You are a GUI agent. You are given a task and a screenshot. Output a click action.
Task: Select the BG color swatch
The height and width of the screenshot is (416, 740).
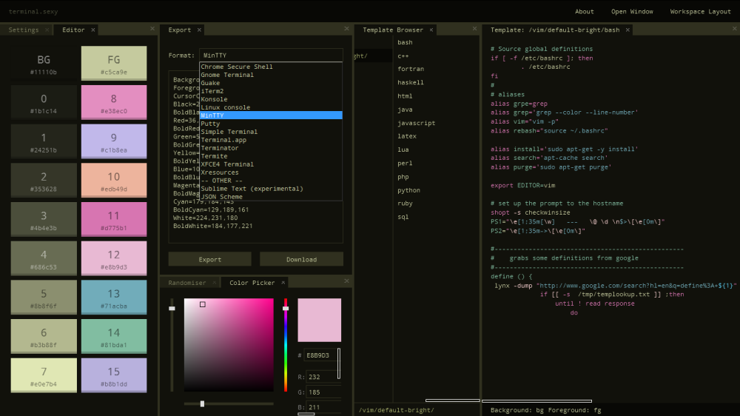[44, 63]
